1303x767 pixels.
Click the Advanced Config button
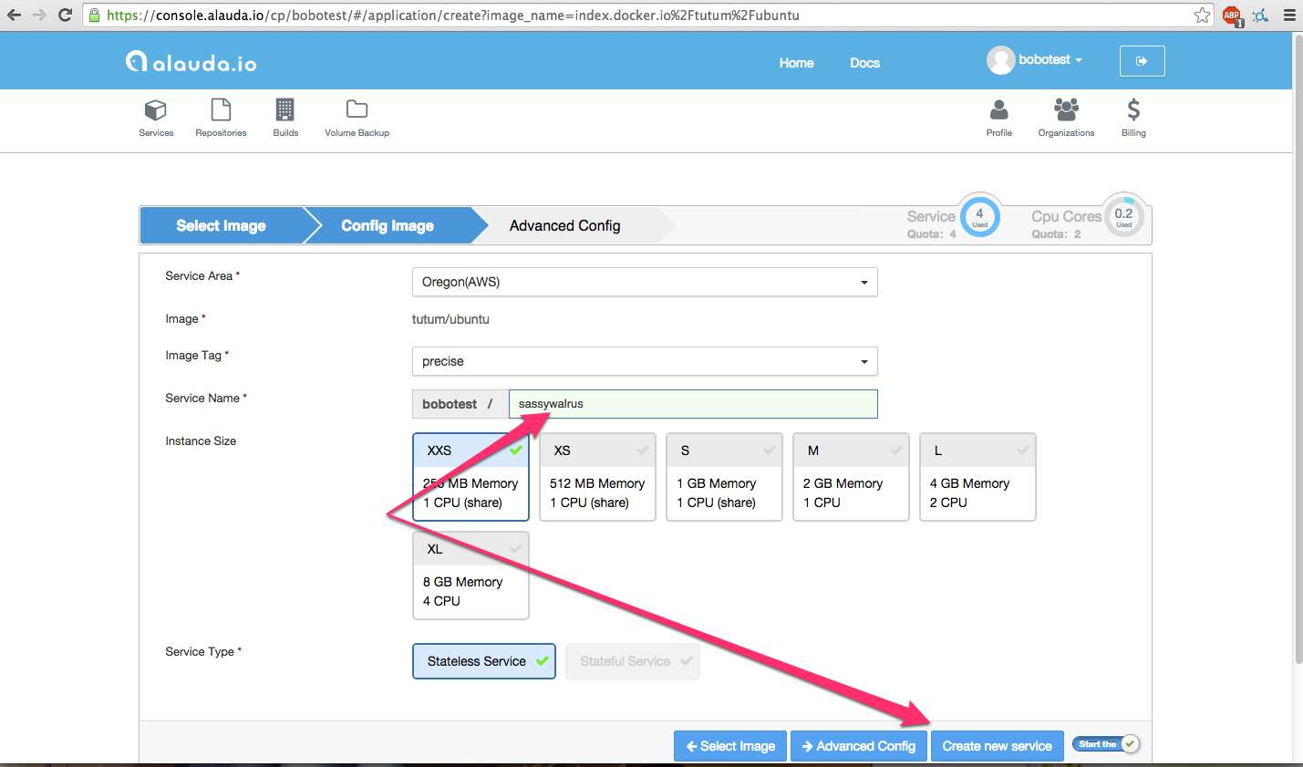pyautogui.click(x=859, y=746)
